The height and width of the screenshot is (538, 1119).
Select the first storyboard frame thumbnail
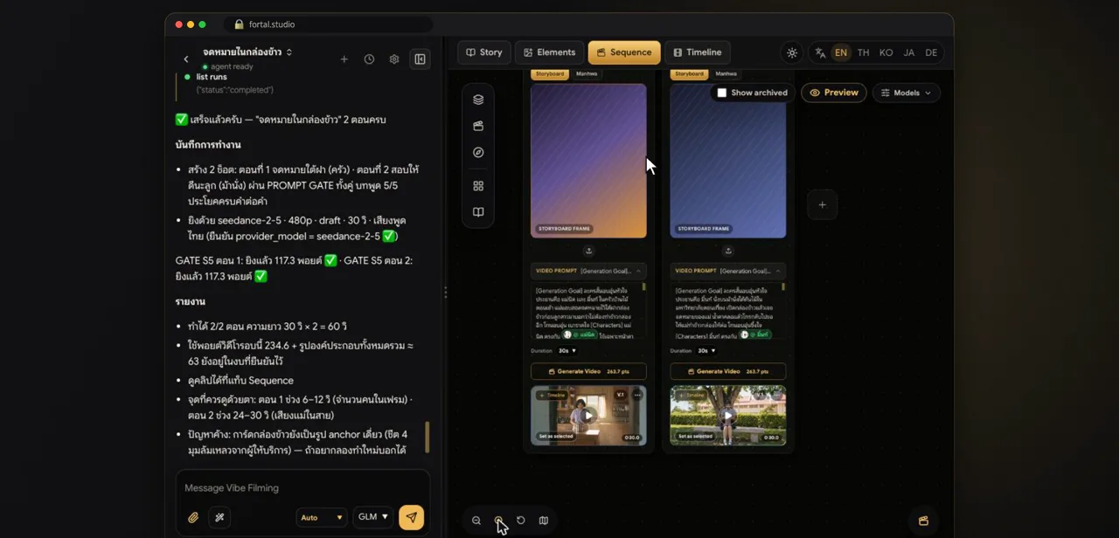(588, 161)
